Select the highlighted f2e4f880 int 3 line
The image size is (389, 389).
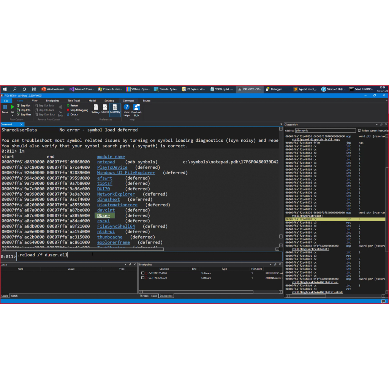click(335, 219)
